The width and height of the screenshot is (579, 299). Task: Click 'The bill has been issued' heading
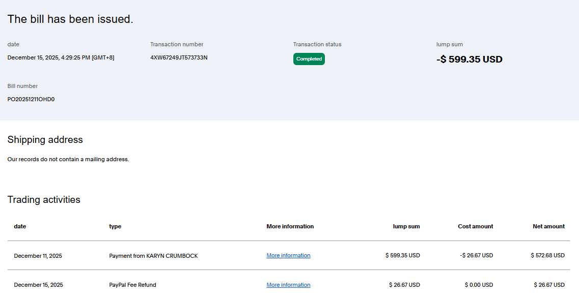[70, 19]
